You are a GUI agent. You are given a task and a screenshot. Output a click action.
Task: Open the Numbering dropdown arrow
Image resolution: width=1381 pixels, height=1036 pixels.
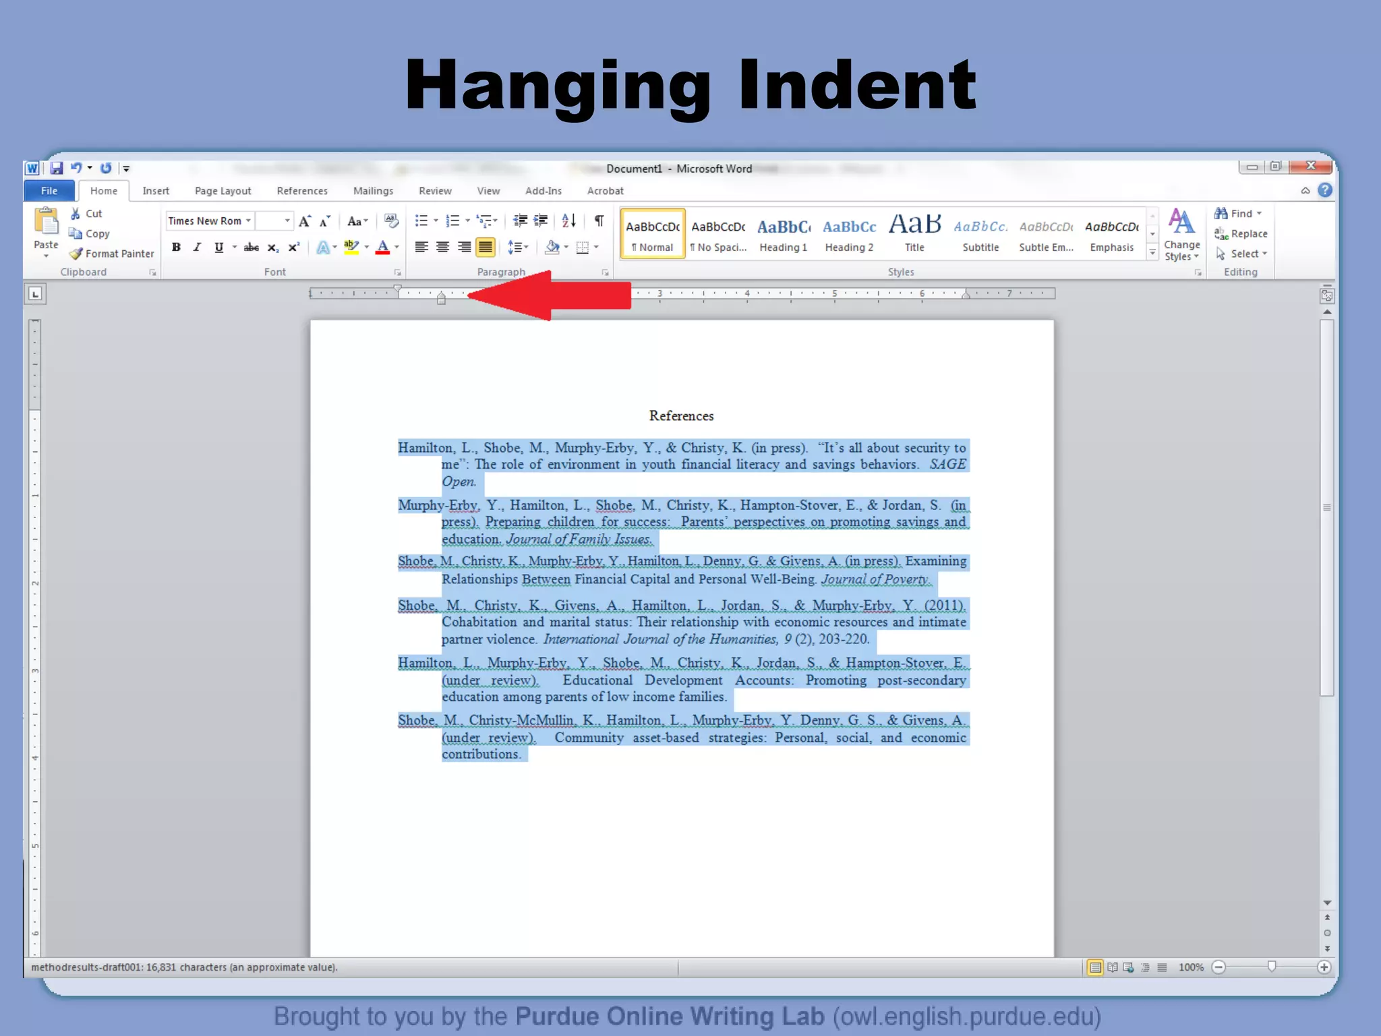pyautogui.click(x=467, y=221)
